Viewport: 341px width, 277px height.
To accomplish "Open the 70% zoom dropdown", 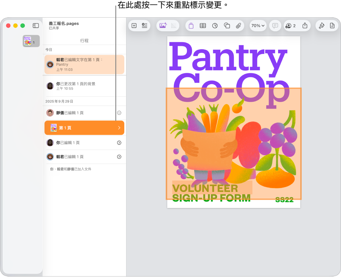I will 258,26.
